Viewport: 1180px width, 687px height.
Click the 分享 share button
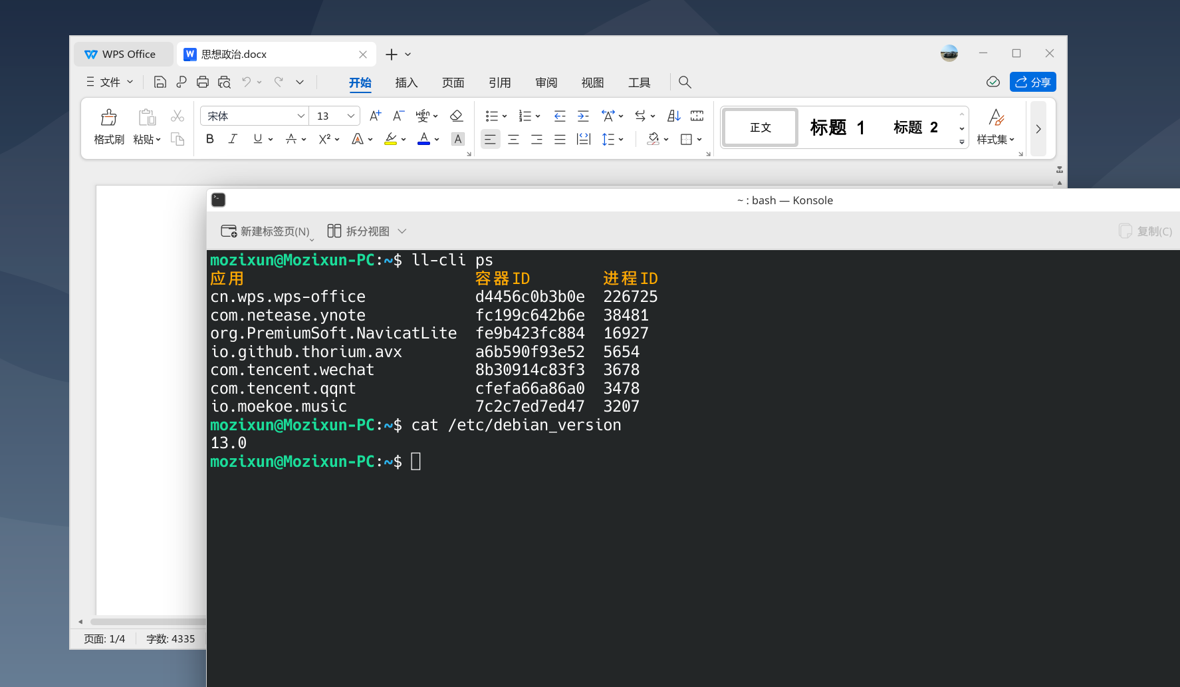coord(1032,82)
